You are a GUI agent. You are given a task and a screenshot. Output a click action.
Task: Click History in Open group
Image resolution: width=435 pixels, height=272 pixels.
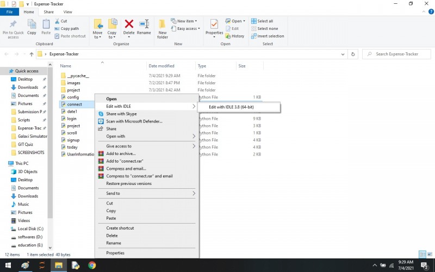[235, 36]
